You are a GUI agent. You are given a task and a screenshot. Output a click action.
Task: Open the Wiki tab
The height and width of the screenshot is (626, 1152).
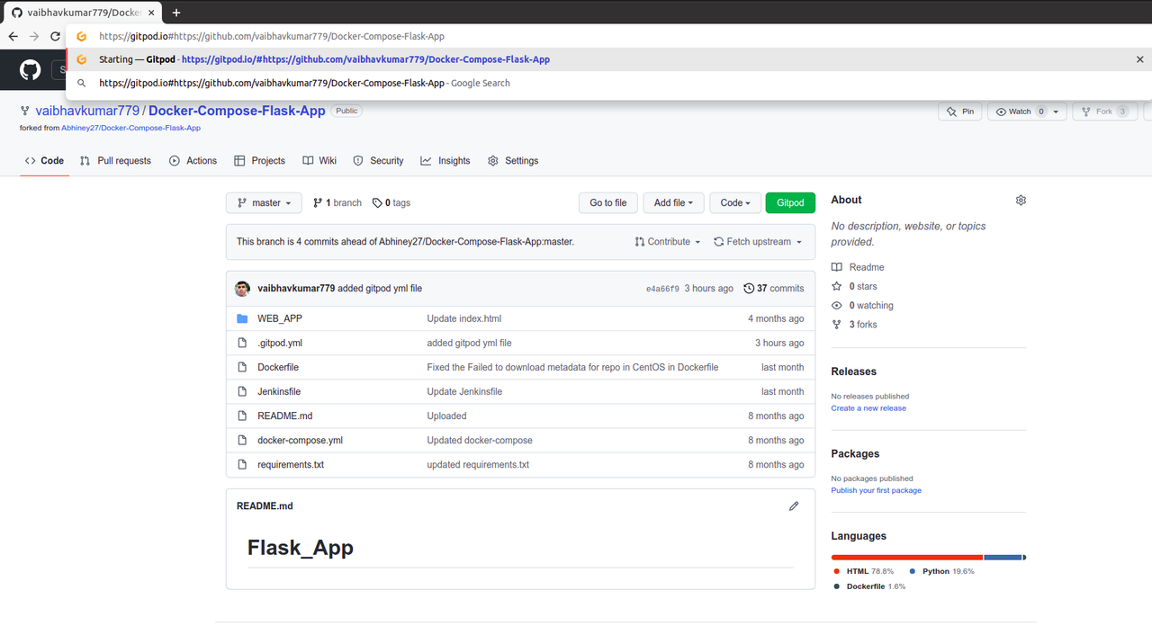(319, 161)
